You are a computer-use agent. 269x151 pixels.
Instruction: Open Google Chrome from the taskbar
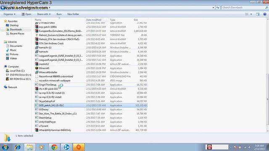point(54,147)
